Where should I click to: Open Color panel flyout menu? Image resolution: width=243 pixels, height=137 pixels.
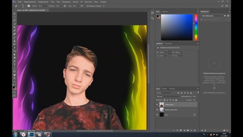(x=198, y=12)
